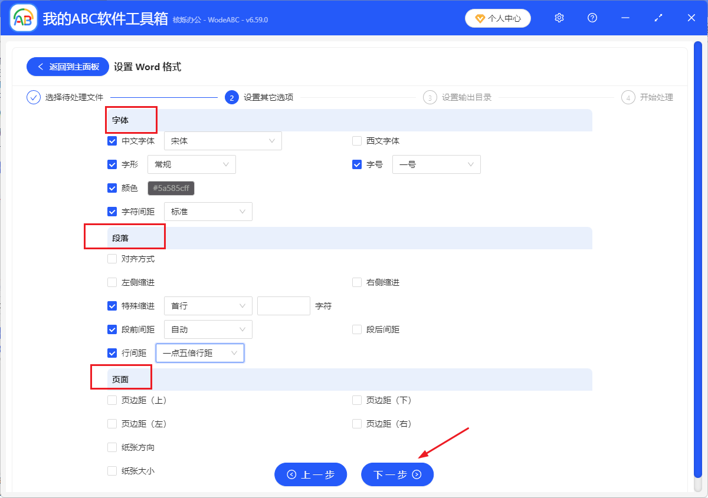The image size is (708, 498).
Task: Click the 下一步 button
Action: coord(397,474)
